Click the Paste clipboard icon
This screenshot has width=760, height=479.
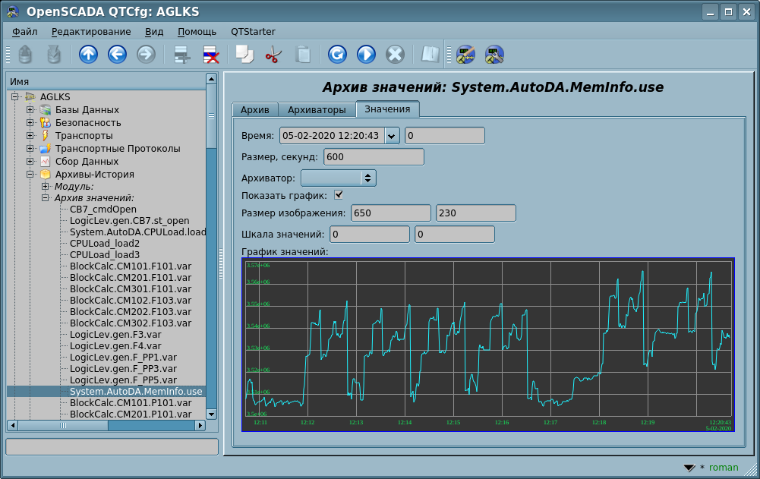click(302, 55)
